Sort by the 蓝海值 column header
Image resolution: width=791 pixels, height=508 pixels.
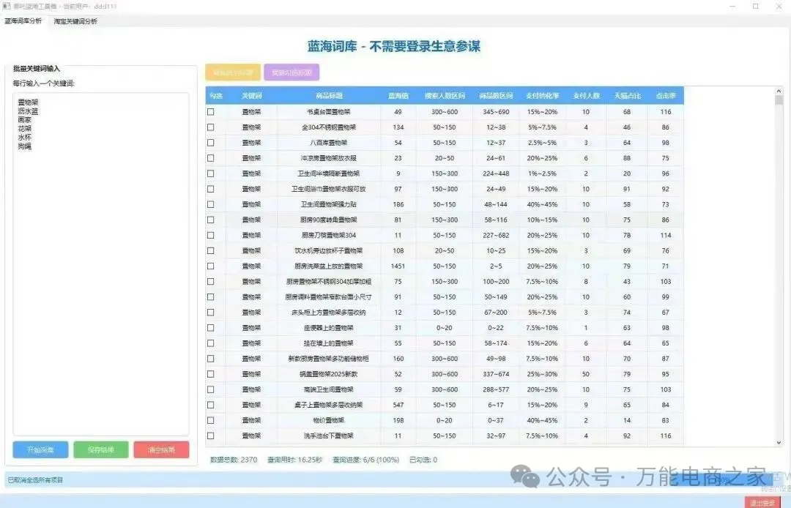point(398,96)
